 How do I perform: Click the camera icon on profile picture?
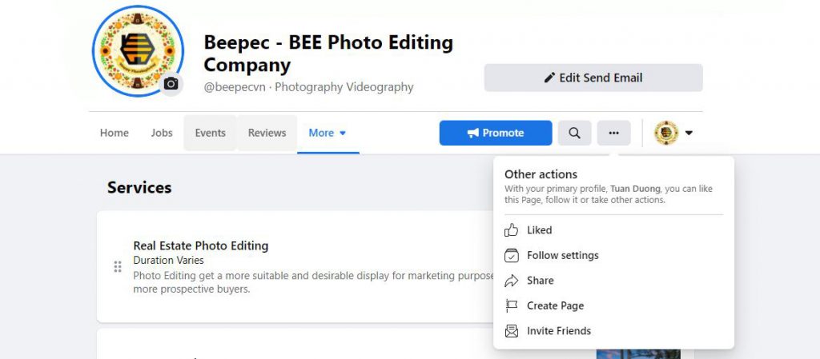(x=171, y=83)
